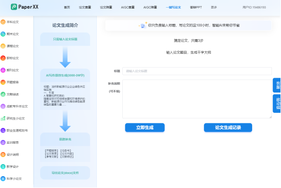Select the 一键写论文 nav tab

(173, 7)
